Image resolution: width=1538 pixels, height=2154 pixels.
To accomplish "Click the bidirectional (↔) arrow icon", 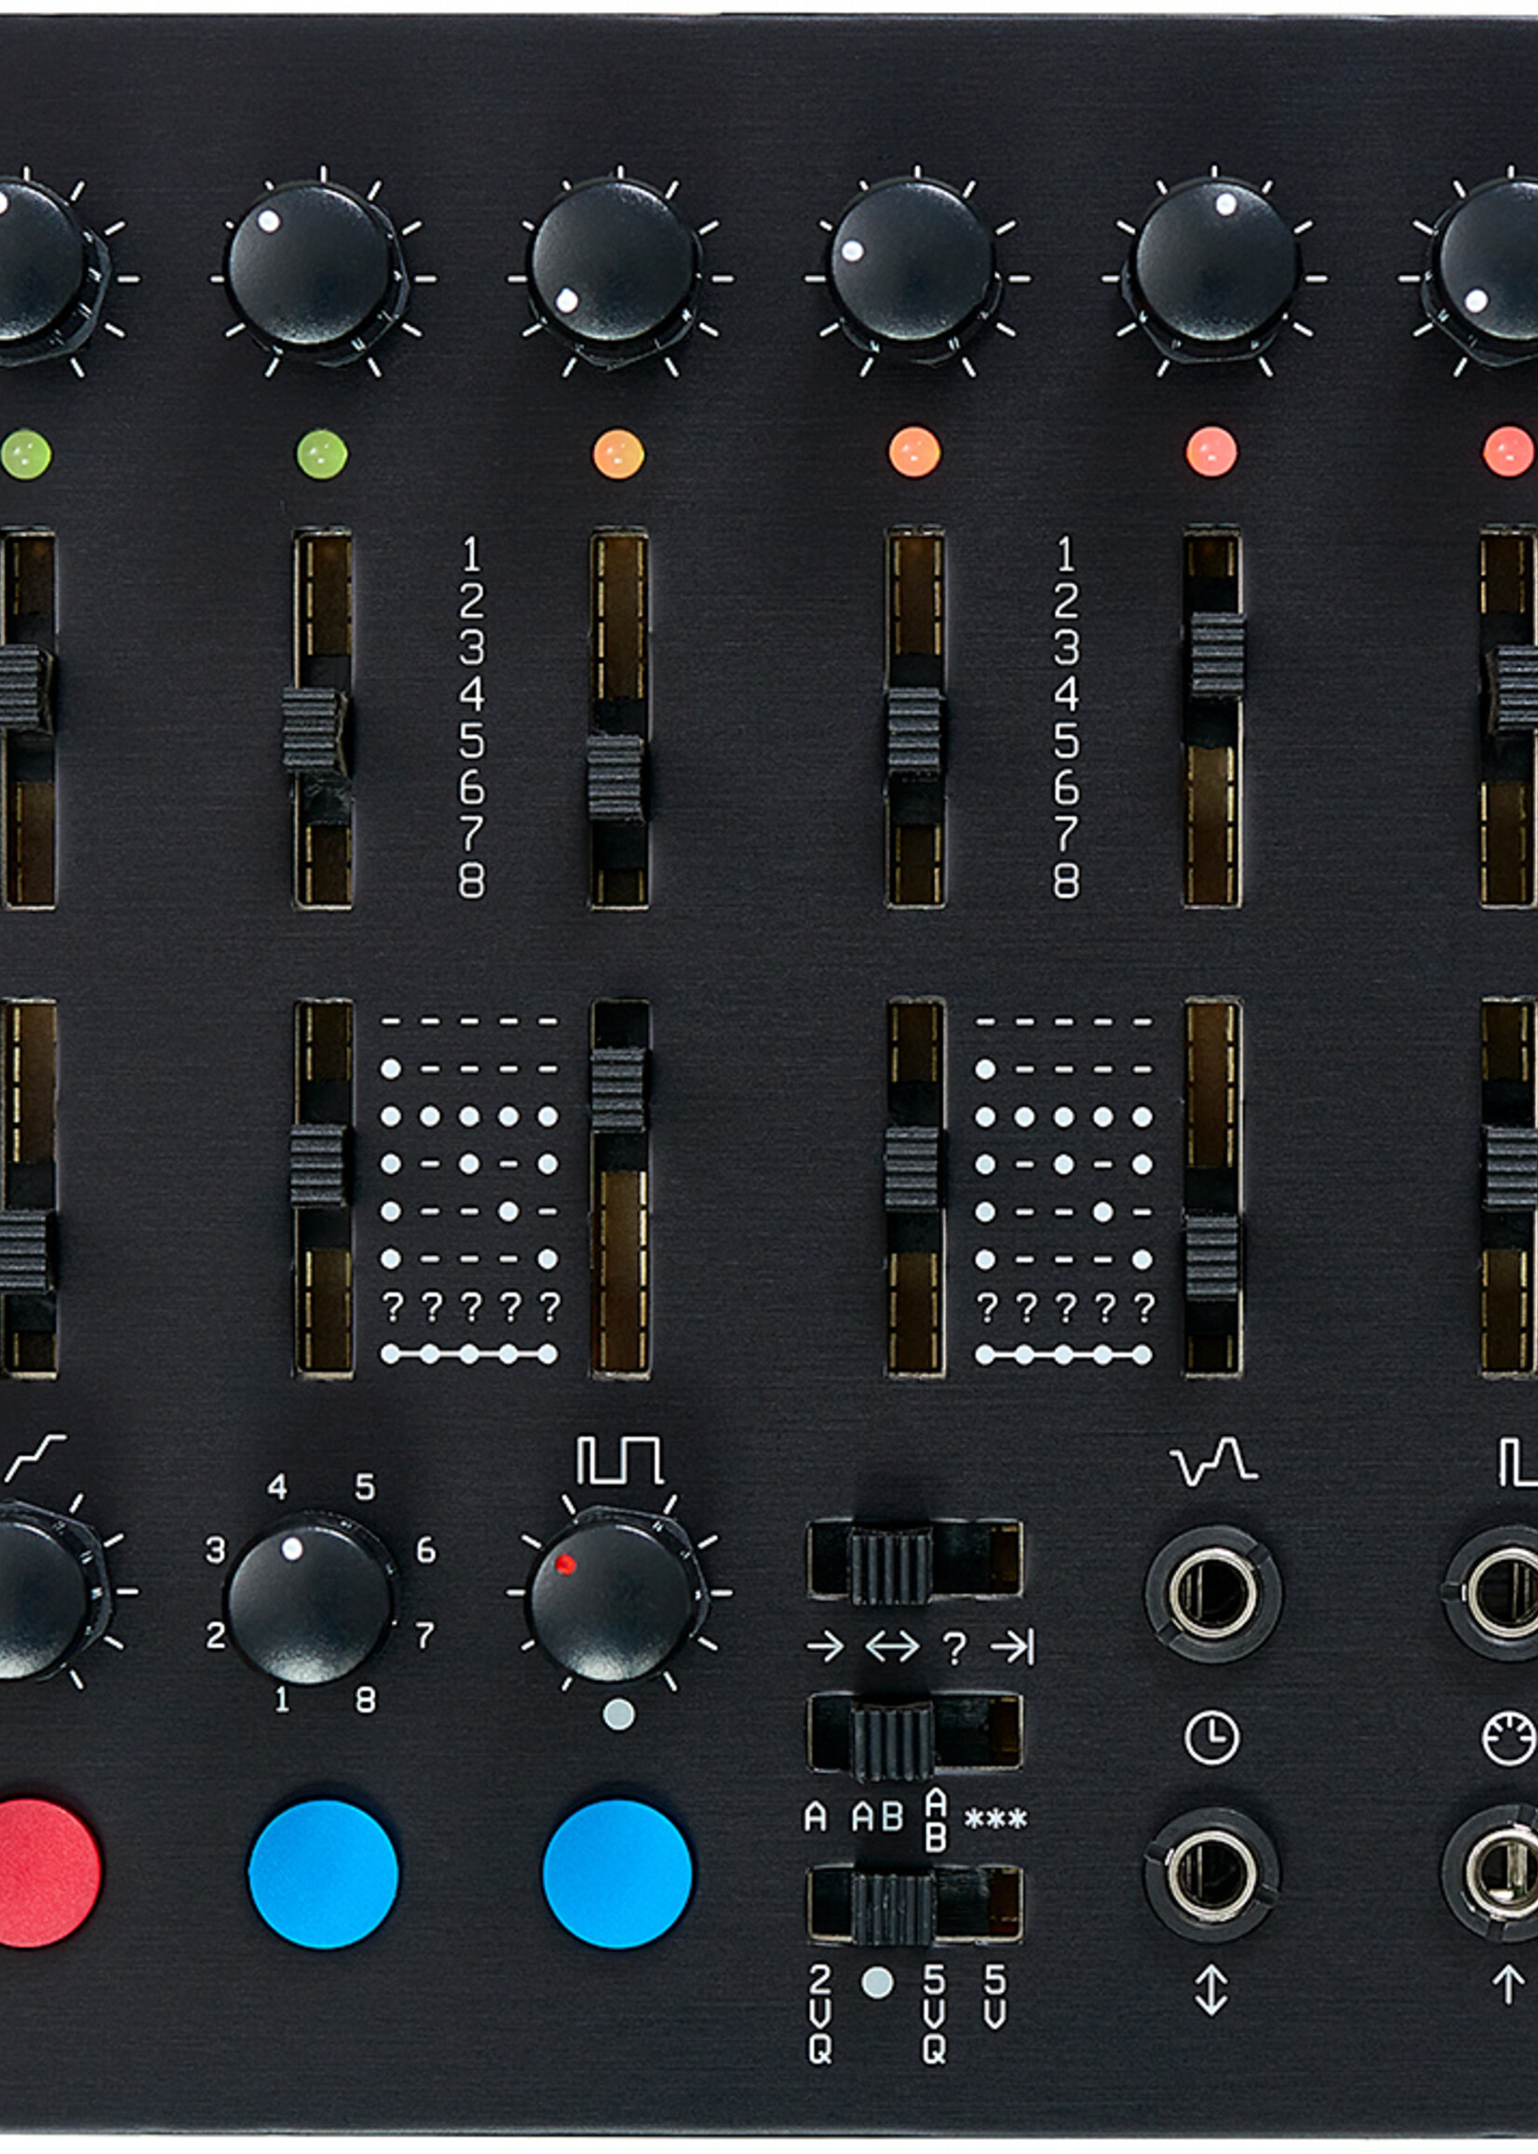I will coord(892,1647).
